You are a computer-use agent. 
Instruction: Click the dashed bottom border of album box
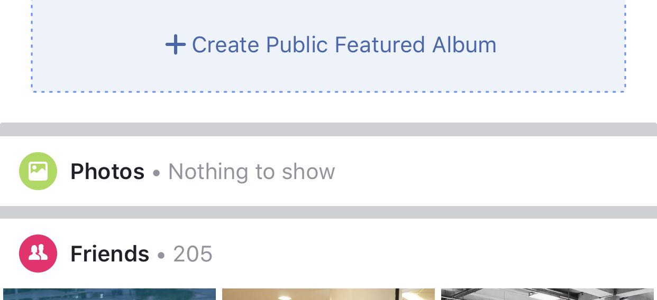click(328, 92)
